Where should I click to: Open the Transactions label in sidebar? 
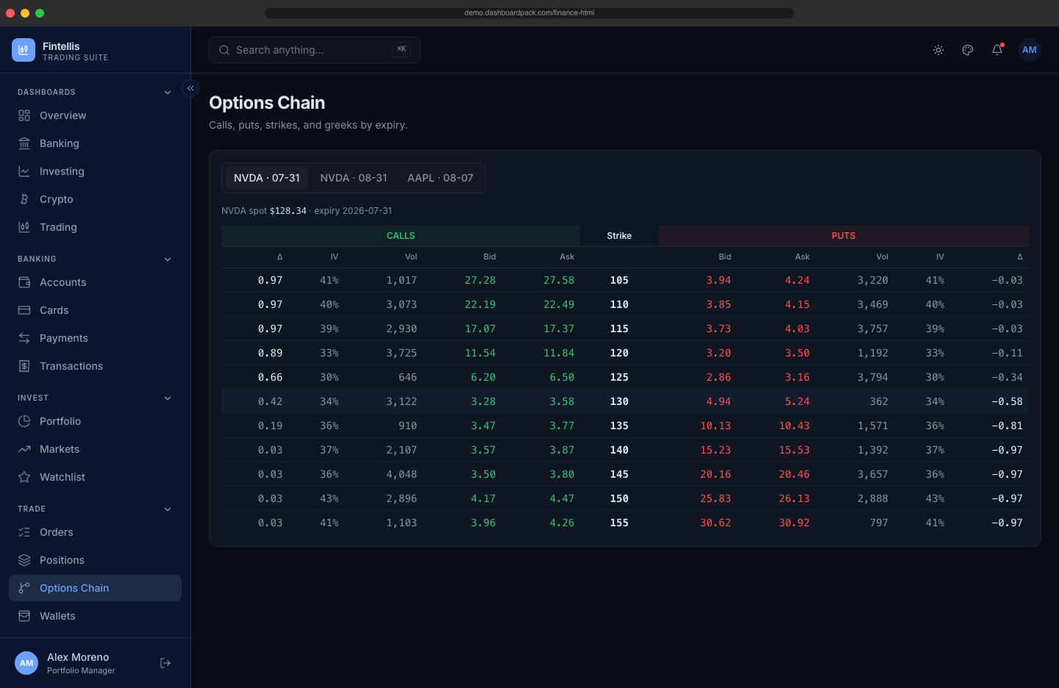[x=71, y=366]
